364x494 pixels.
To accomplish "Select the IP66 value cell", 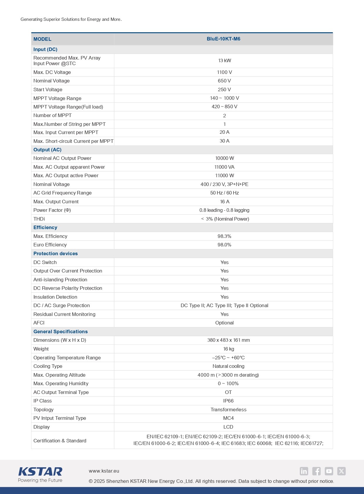I will [x=228, y=401].
